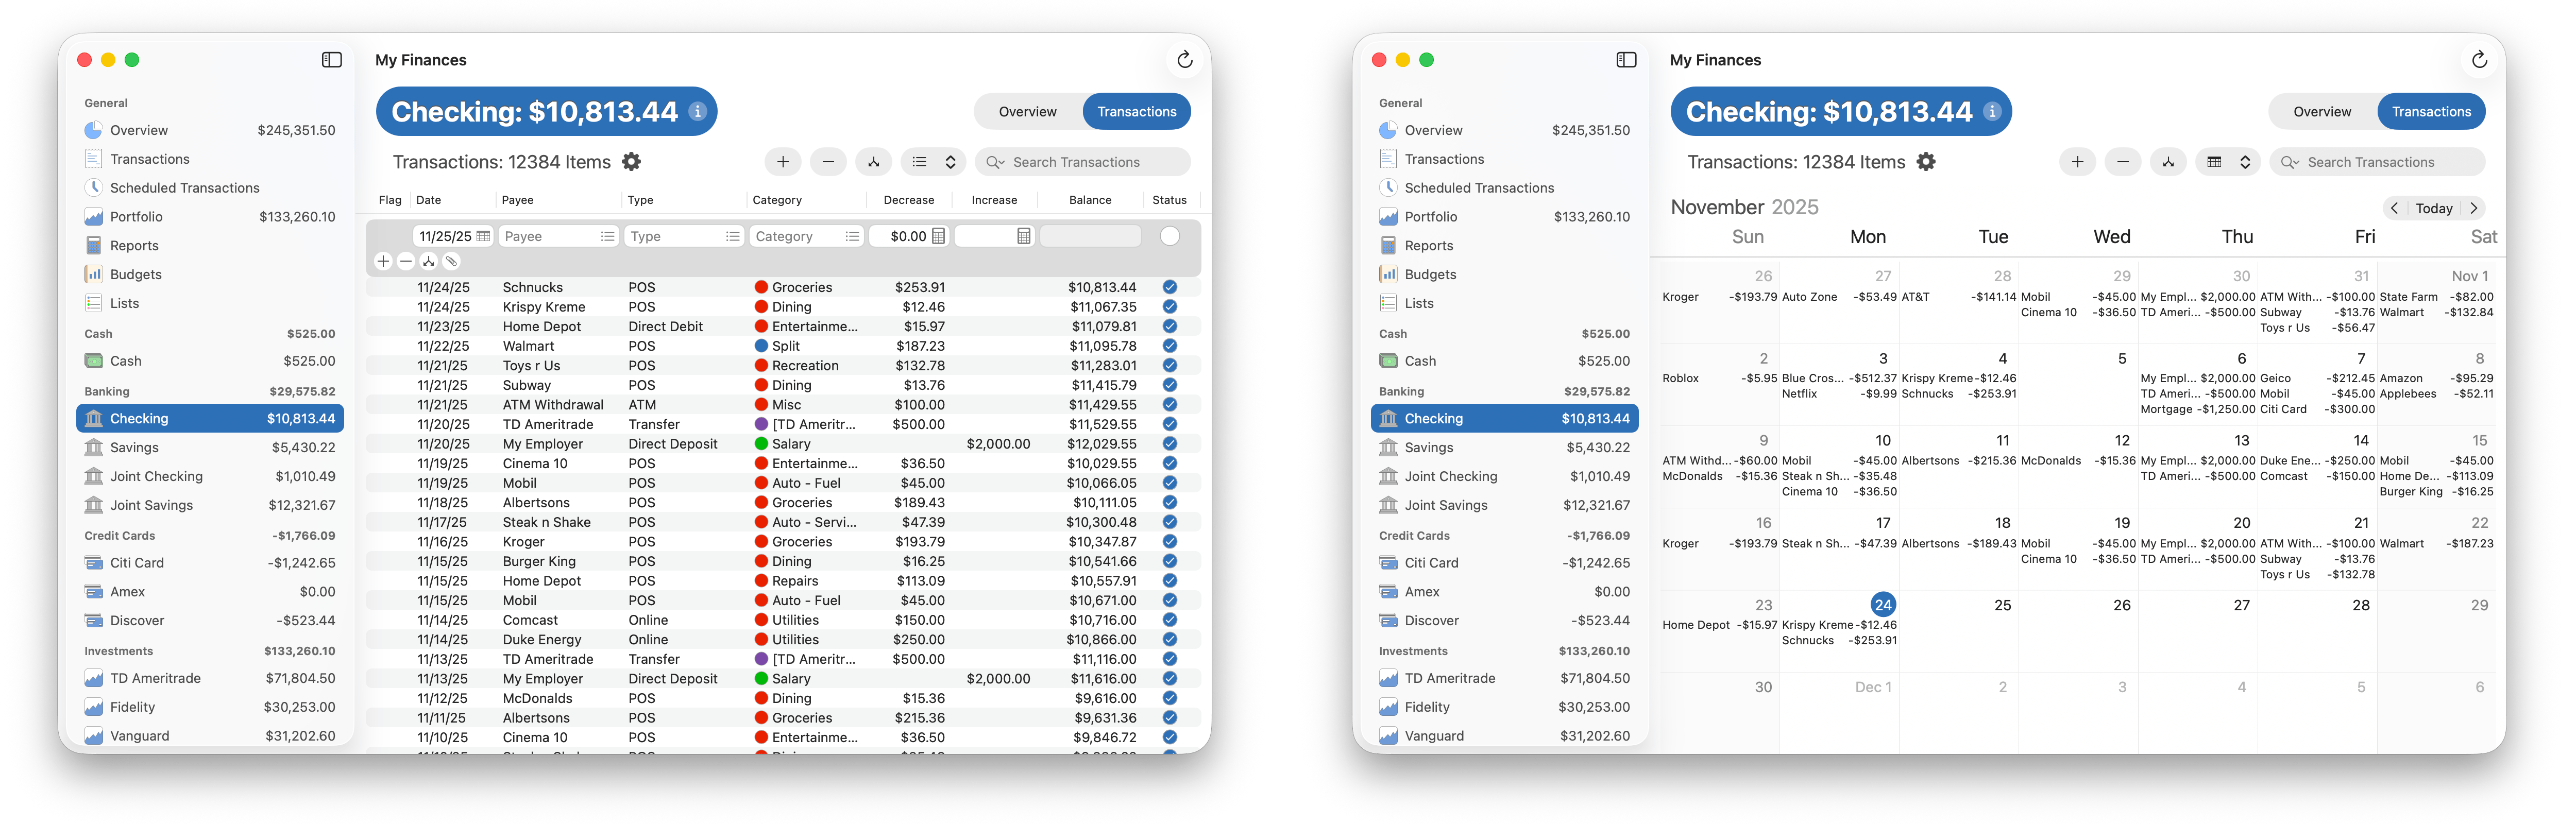Click the gear icon in the calendar-view window
The image size is (2576, 824).
pos(1926,162)
